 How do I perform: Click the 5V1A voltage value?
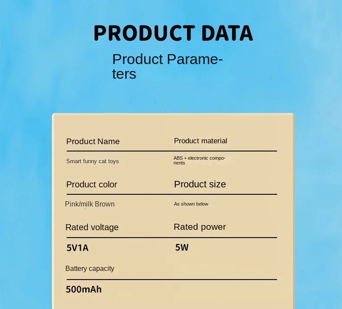(77, 248)
